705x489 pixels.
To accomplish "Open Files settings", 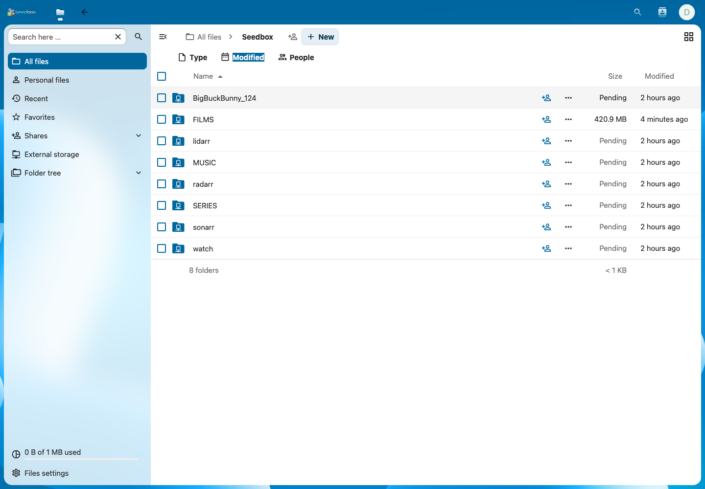I will [x=77, y=473].
